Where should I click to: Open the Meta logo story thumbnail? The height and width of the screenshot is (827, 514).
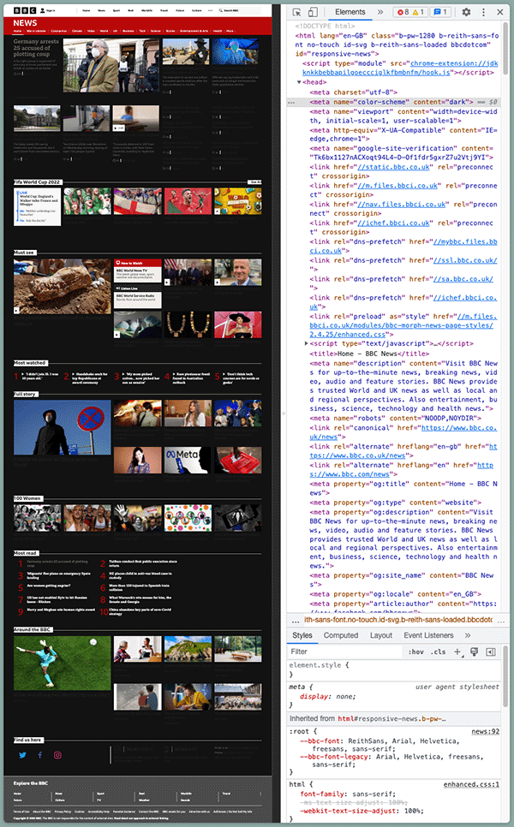188,460
